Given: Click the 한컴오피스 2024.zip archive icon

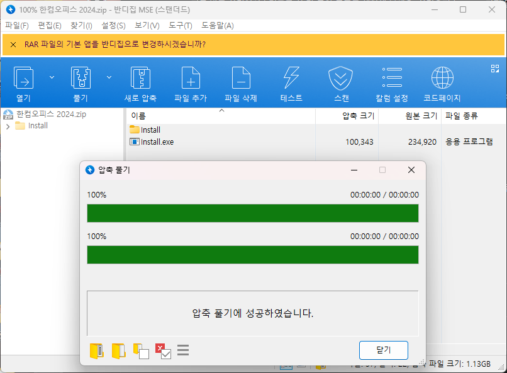Looking at the screenshot, I should (8, 114).
